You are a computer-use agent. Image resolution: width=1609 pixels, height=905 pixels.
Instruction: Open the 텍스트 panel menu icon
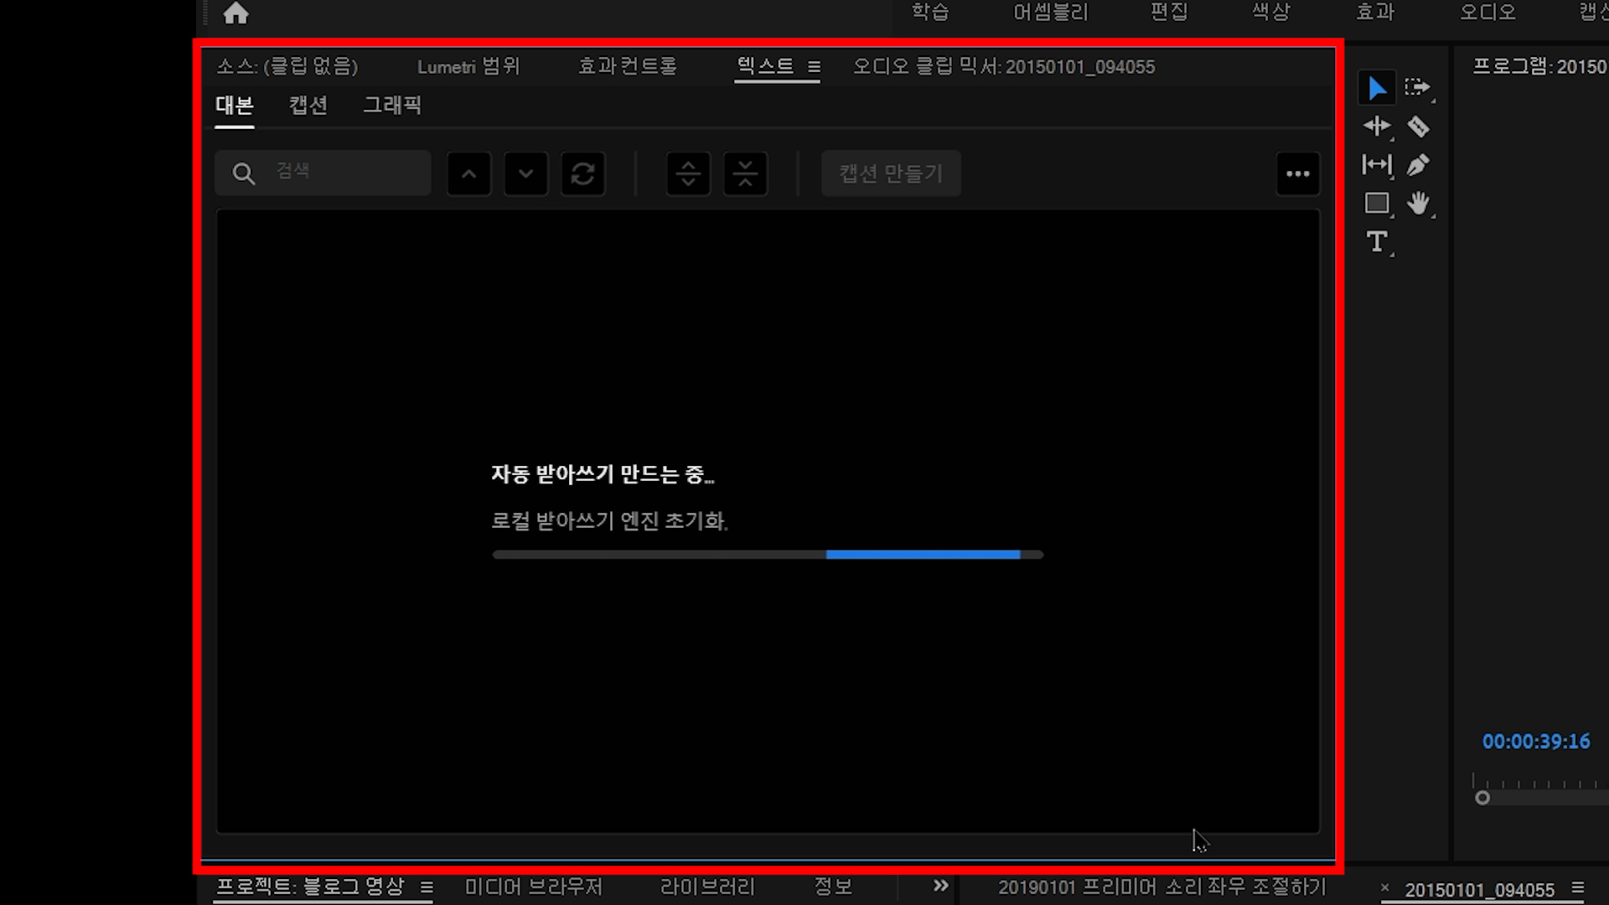point(814,67)
